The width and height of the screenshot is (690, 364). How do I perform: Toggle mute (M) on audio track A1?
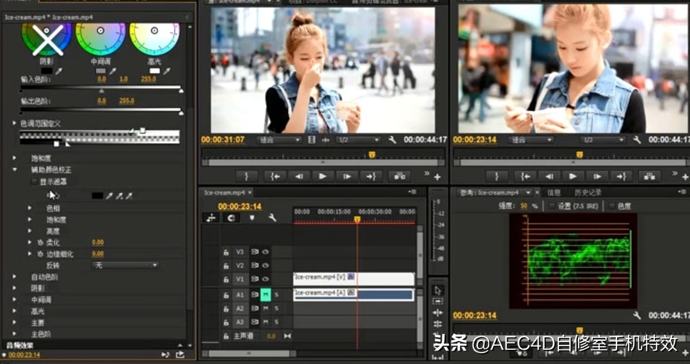click(x=265, y=295)
